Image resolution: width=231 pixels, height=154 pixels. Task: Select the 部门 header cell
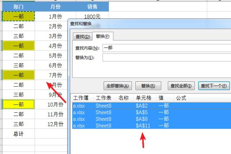click(18, 7)
